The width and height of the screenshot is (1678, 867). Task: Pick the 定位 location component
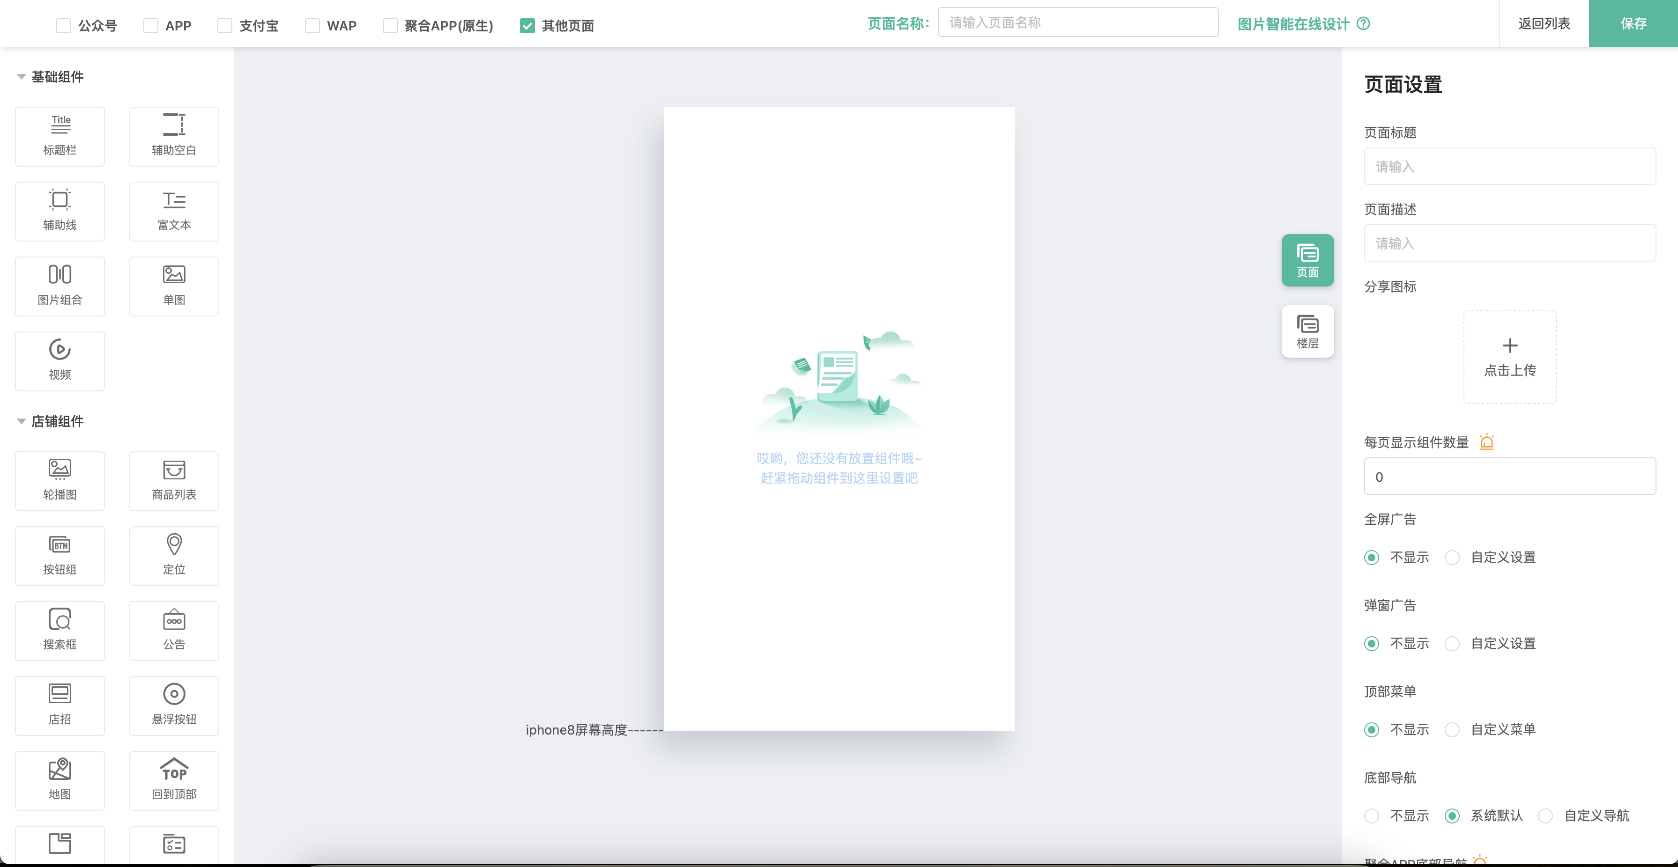click(x=174, y=555)
